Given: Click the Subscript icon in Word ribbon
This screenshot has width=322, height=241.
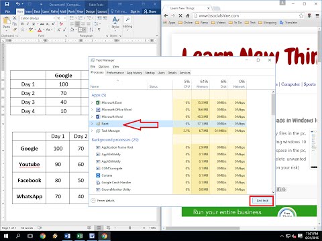Looking at the screenshot, I should click(48, 24).
